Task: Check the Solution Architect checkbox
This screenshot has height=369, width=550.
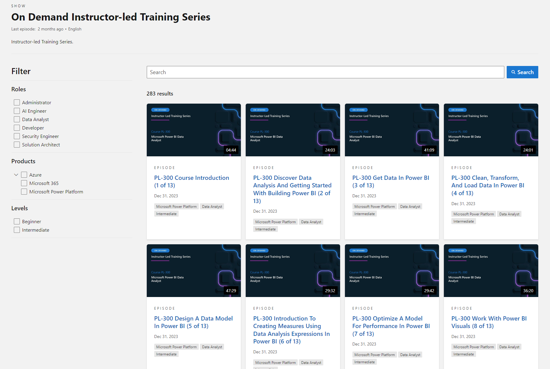Action: tap(17, 145)
